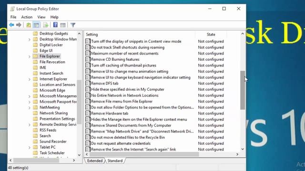Expand the Remote Desktop Services node
This screenshot has width=305, height=171.
pos(30,124)
